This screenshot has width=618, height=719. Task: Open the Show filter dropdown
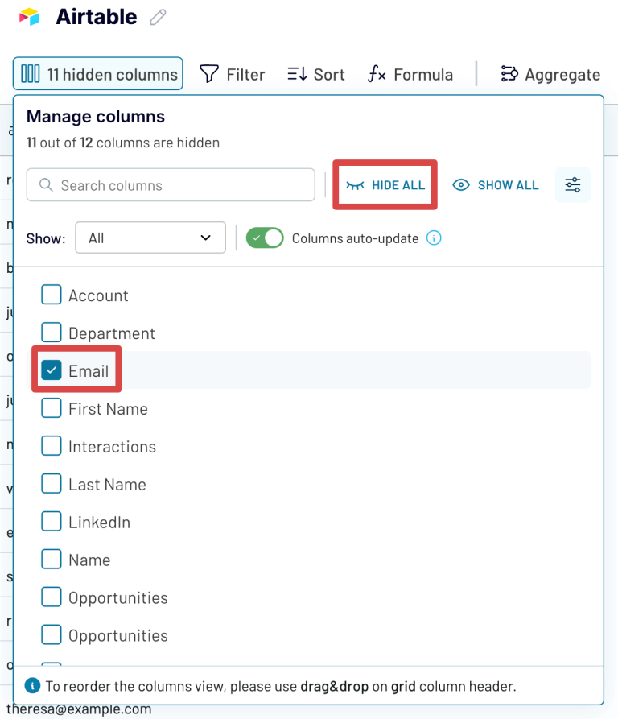pos(150,238)
